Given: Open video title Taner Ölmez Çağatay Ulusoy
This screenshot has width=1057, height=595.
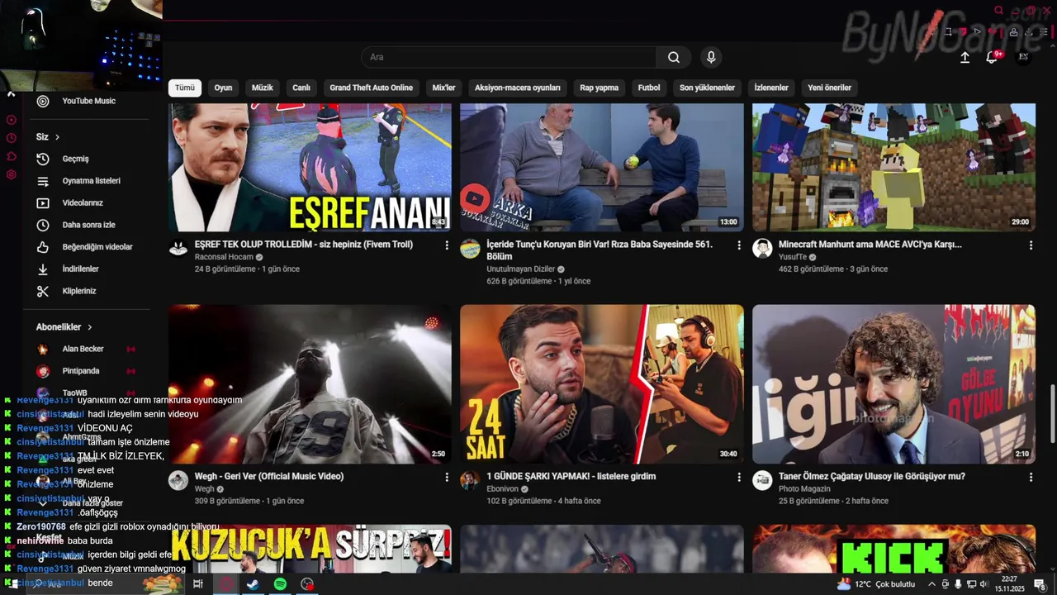Looking at the screenshot, I should 872,476.
